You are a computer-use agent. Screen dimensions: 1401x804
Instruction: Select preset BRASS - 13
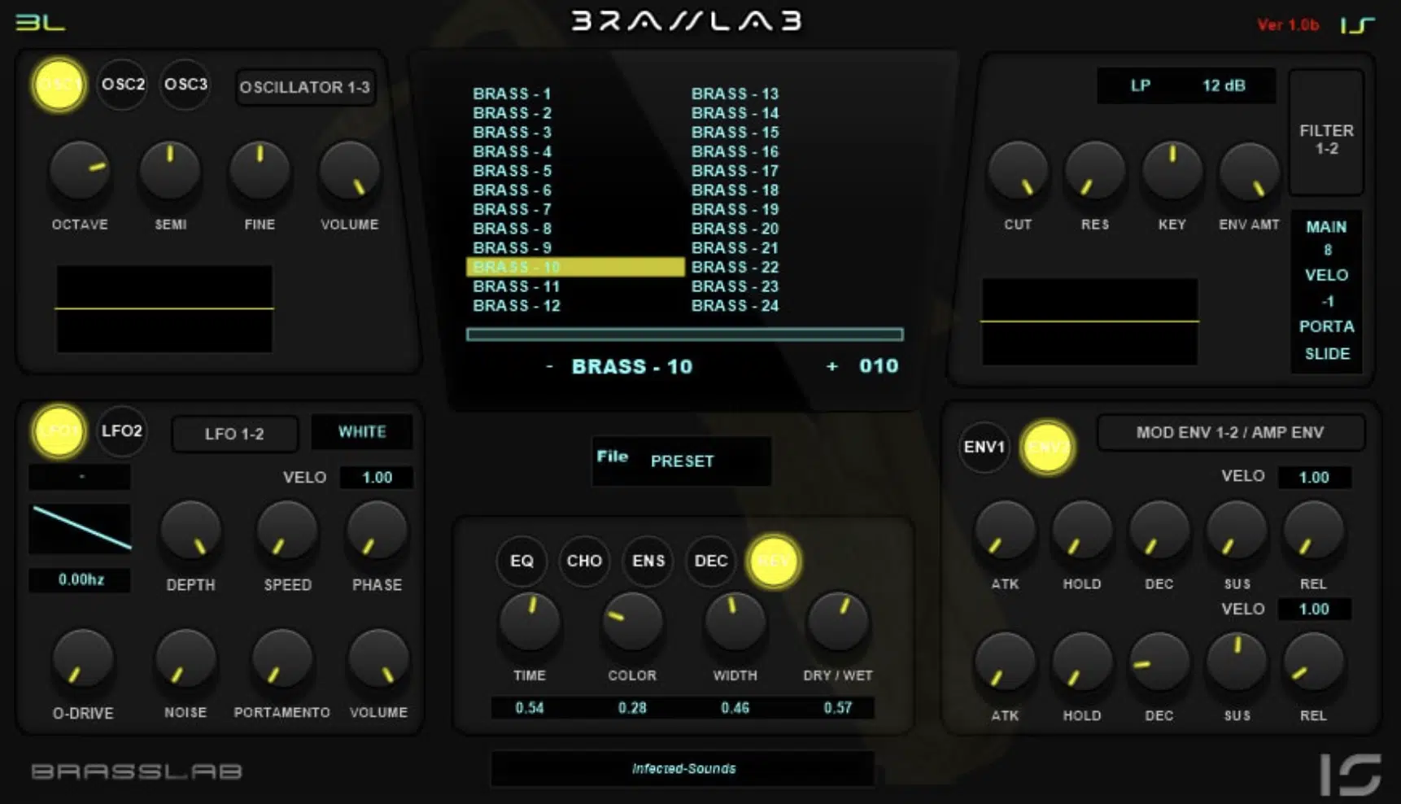(x=735, y=94)
